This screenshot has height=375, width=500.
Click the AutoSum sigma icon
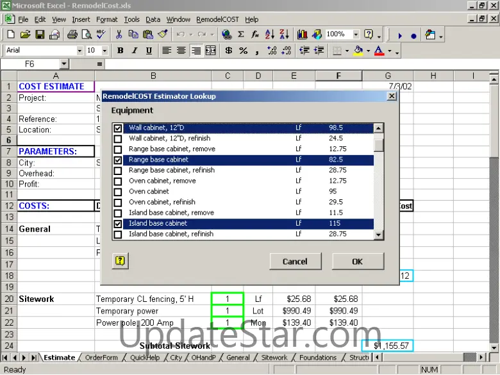(x=241, y=35)
